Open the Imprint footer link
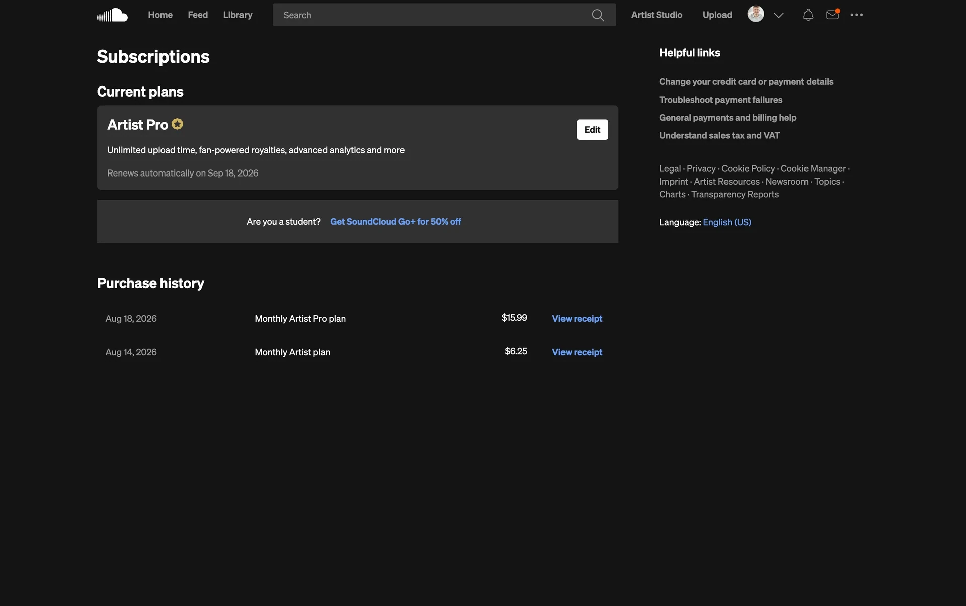This screenshot has height=606, width=966. click(x=673, y=182)
